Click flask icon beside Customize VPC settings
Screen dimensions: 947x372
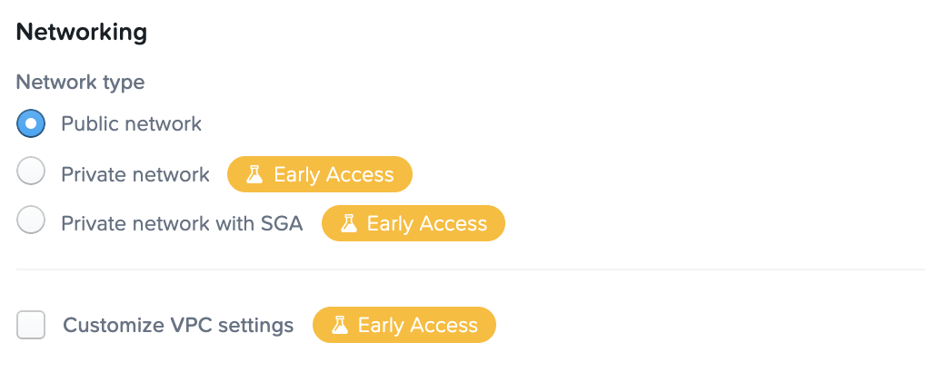coord(340,325)
